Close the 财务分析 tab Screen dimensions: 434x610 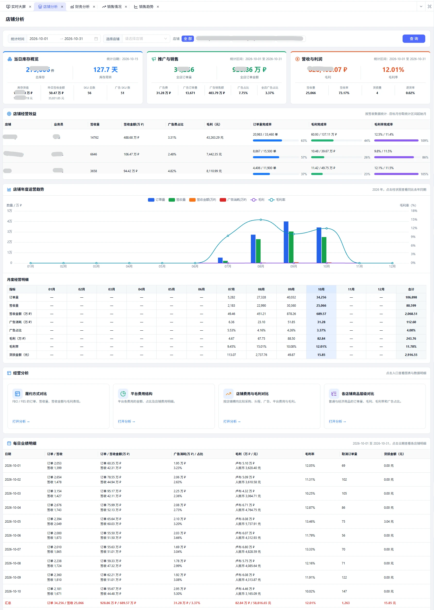click(x=94, y=7)
